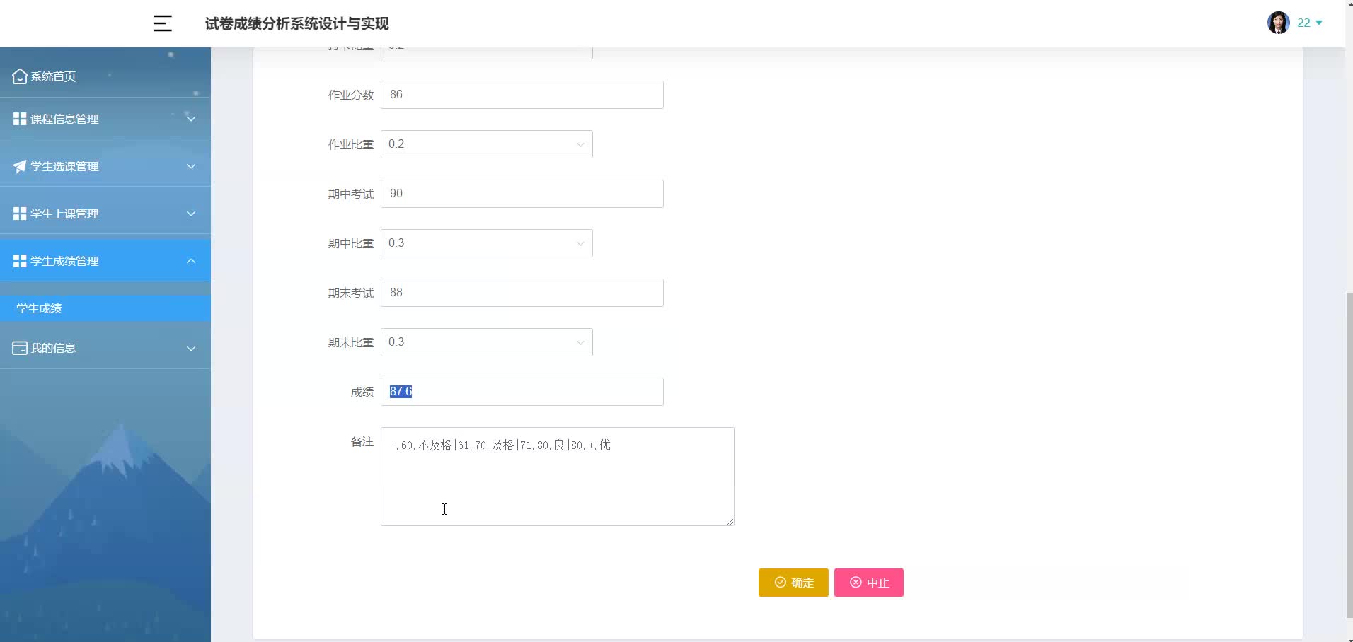The height and width of the screenshot is (642, 1353).
Task: Select 学生成绩 submenu item
Action: pos(105,308)
